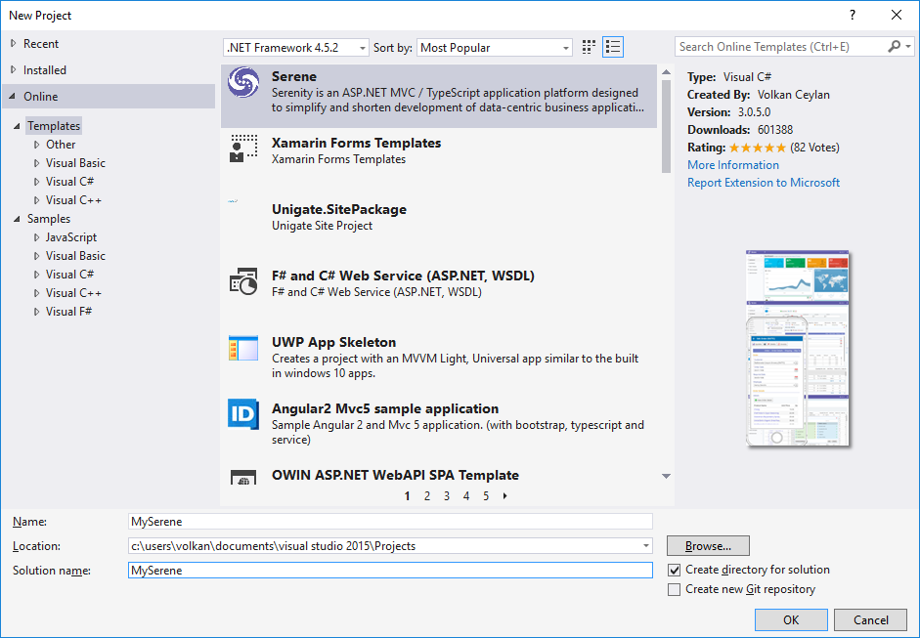Click the Angular2 Mvc5 sample application icon
The width and height of the screenshot is (920, 638).
(x=242, y=414)
